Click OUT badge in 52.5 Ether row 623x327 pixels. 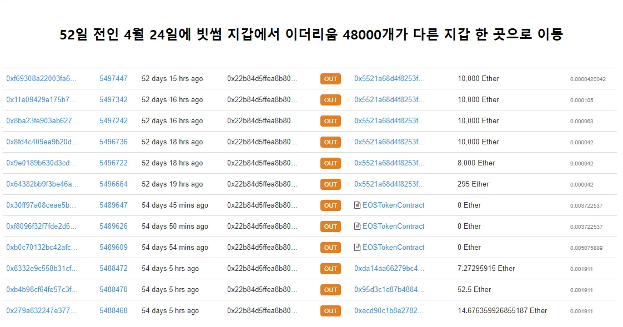click(x=330, y=290)
